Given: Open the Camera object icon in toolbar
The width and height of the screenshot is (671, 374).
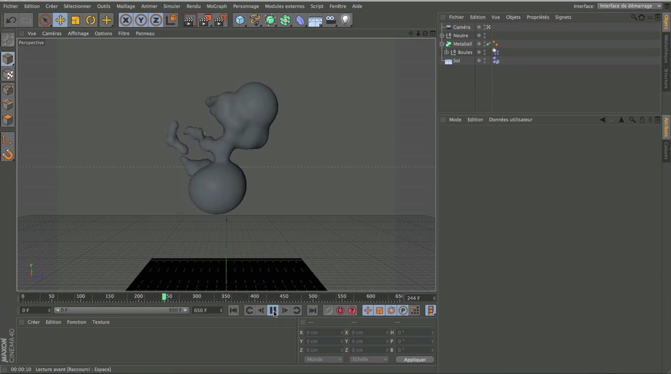Looking at the screenshot, I should [x=331, y=20].
